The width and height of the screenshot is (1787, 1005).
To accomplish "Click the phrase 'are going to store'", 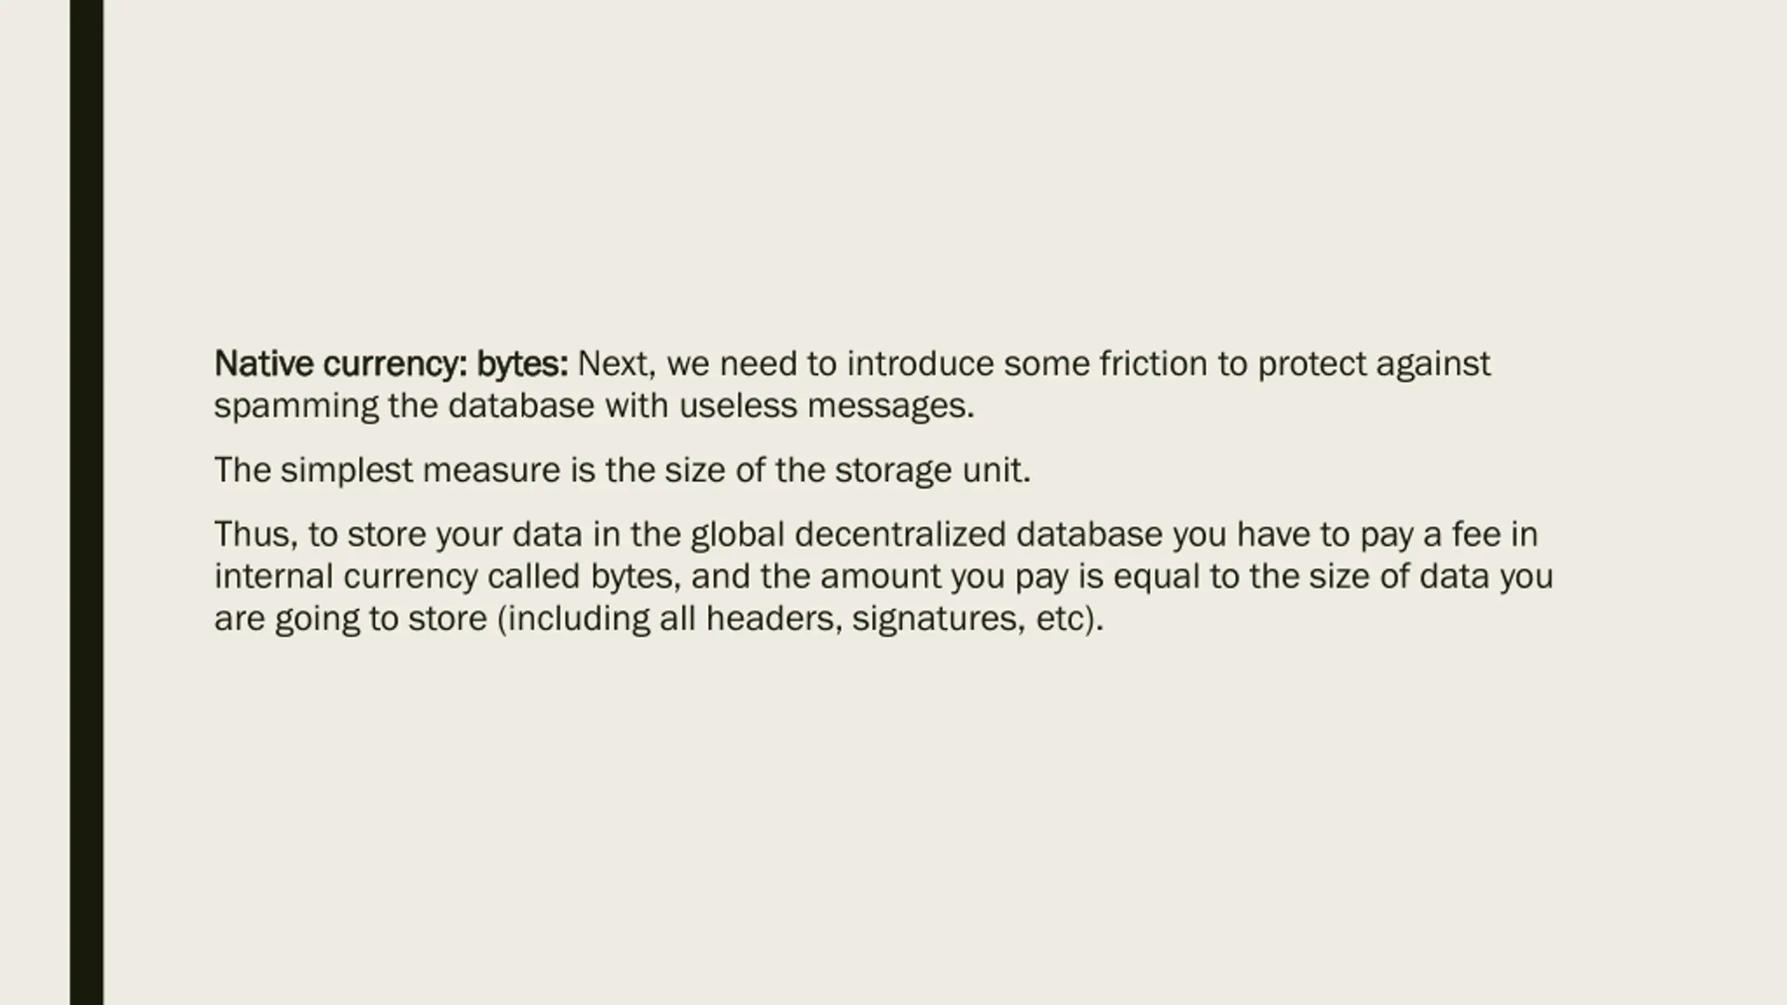I will point(350,620).
